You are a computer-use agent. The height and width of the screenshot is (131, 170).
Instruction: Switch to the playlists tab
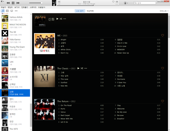pyautogui.click(x=90, y=11)
